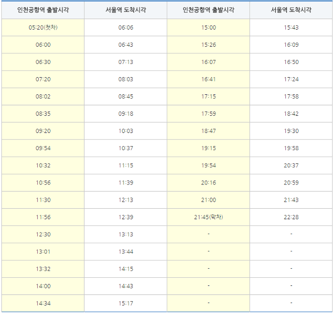Click departure time 19:15

(x=209, y=148)
